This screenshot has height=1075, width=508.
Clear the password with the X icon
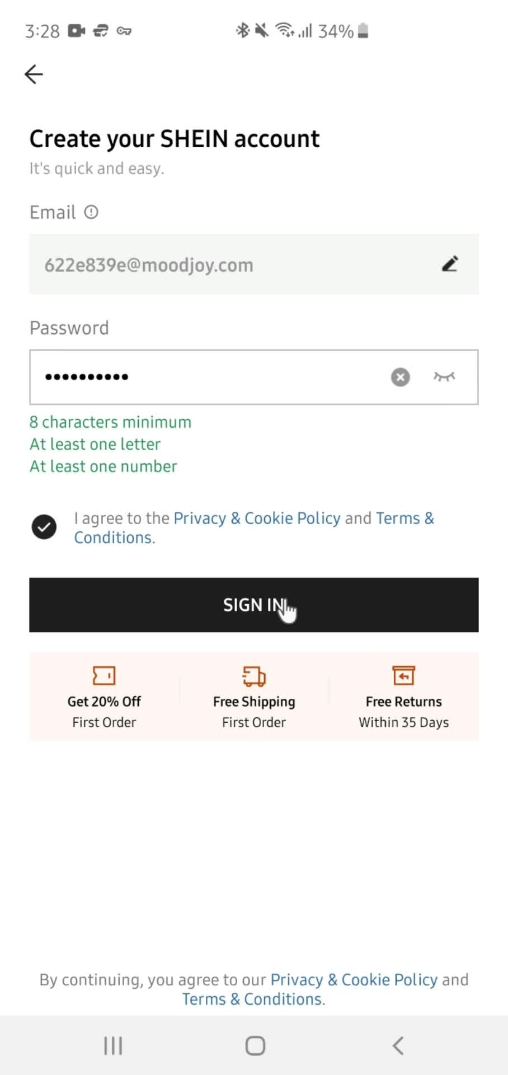click(400, 377)
